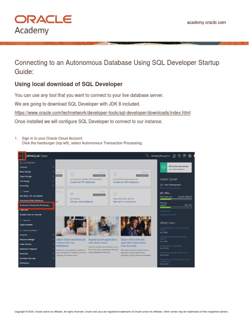Click the hamburger menu icon in Oracle Cloud
This screenshot has width=249, height=333.
pos(21,156)
